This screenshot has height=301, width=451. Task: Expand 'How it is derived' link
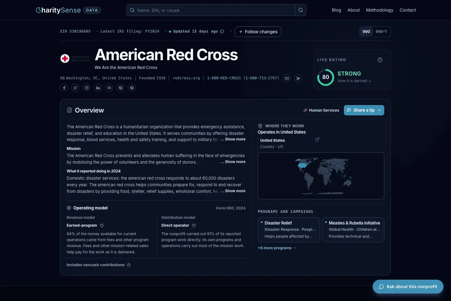[x=354, y=81]
